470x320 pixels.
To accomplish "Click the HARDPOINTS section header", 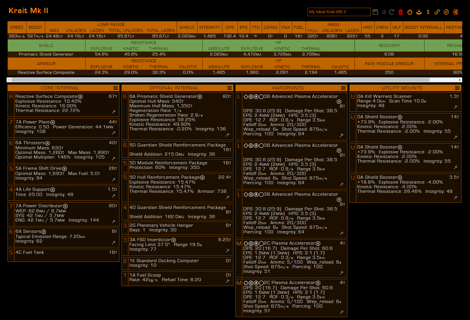I will pyautogui.click(x=291, y=88).
